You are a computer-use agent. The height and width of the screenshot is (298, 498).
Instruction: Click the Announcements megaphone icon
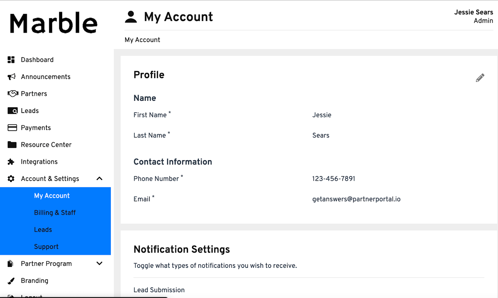pyautogui.click(x=12, y=77)
